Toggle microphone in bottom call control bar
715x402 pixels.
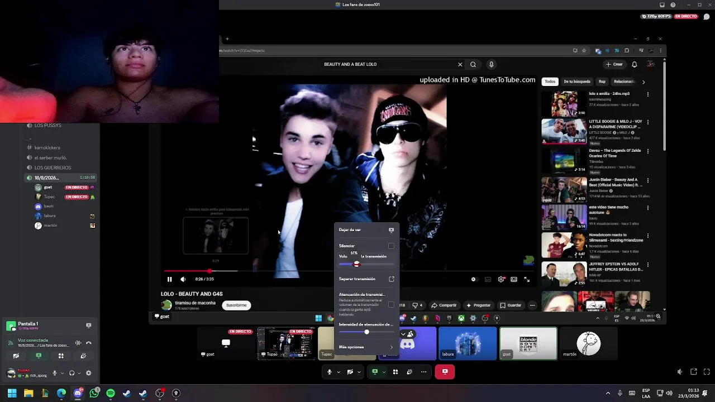click(x=330, y=372)
